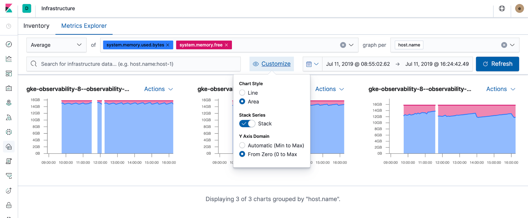Viewport: 528px width, 218px height.
Task: Switch to the Inventory tab
Action: click(x=36, y=26)
